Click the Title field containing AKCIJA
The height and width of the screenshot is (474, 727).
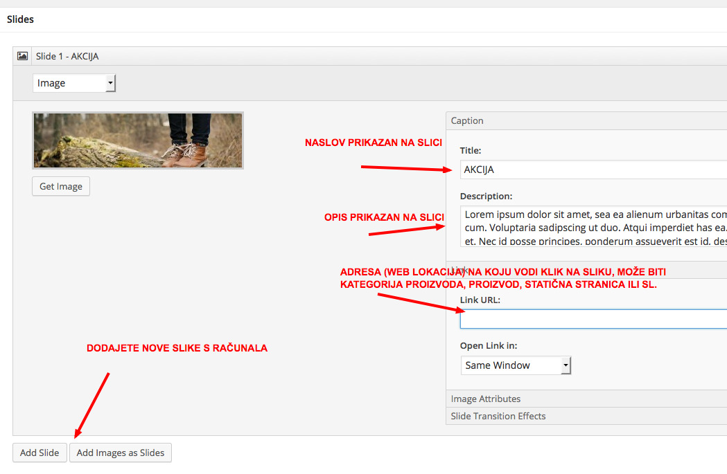pyautogui.click(x=593, y=170)
